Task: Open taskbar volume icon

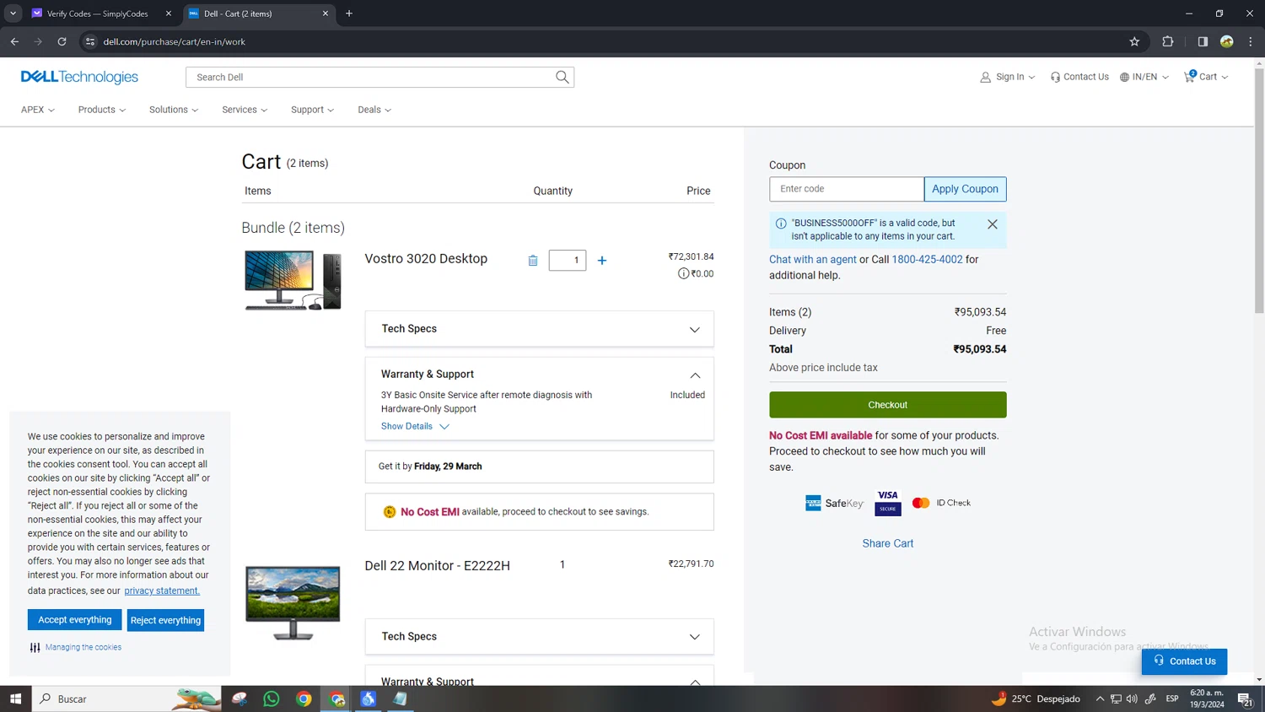Action: click(1132, 699)
